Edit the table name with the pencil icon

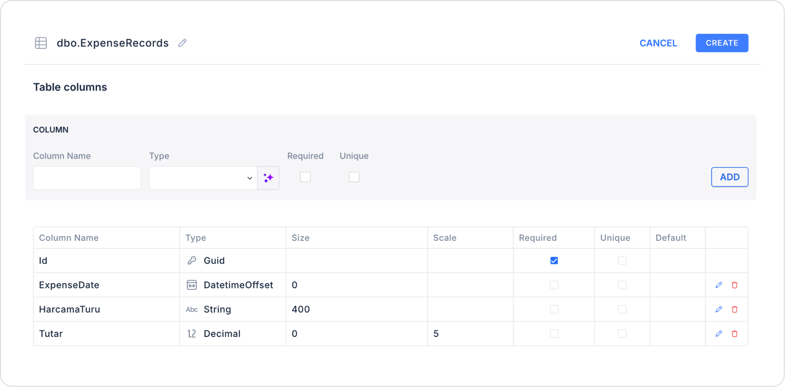point(182,43)
